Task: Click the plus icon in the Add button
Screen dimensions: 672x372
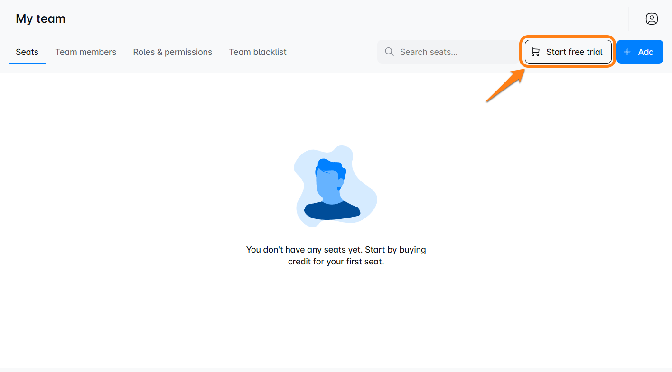Action: (627, 52)
